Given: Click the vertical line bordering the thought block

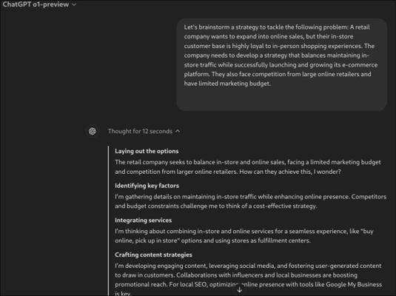Looking at the screenshot, I should [108, 221].
